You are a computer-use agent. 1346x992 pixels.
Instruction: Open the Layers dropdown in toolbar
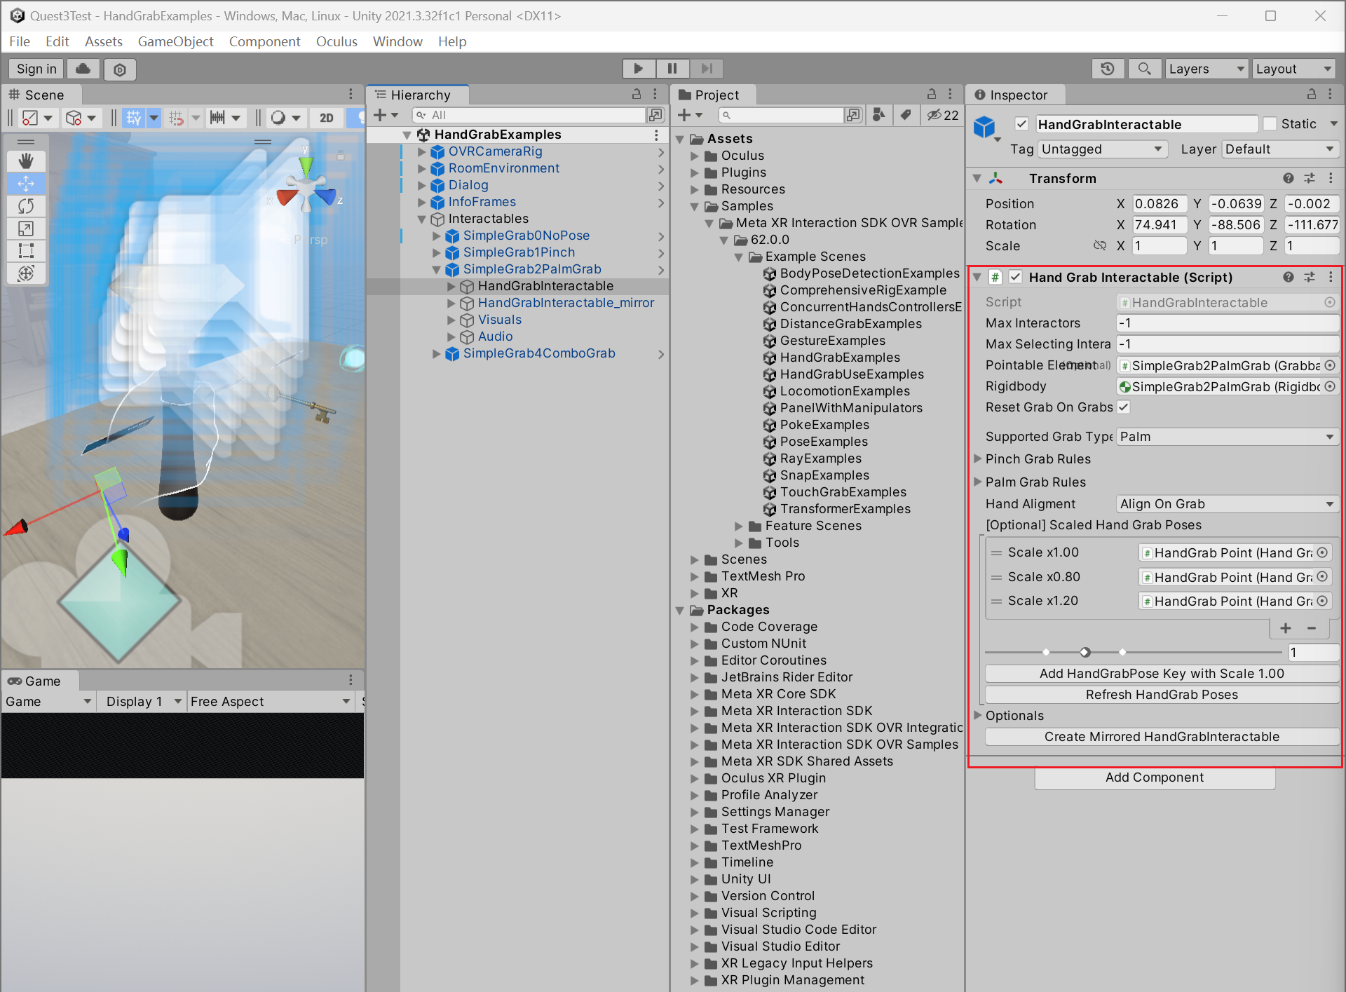point(1206,69)
